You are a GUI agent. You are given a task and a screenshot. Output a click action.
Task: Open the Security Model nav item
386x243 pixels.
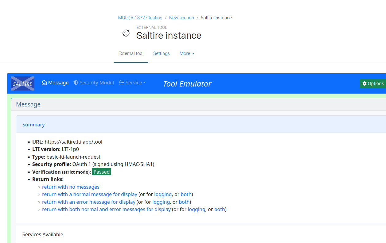tap(94, 83)
